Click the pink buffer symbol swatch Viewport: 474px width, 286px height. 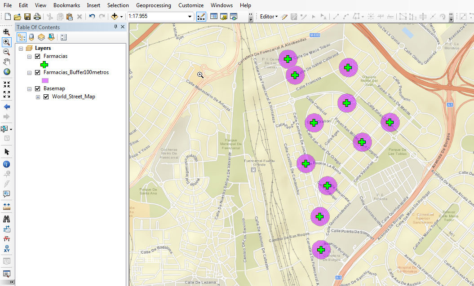pos(44,80)
